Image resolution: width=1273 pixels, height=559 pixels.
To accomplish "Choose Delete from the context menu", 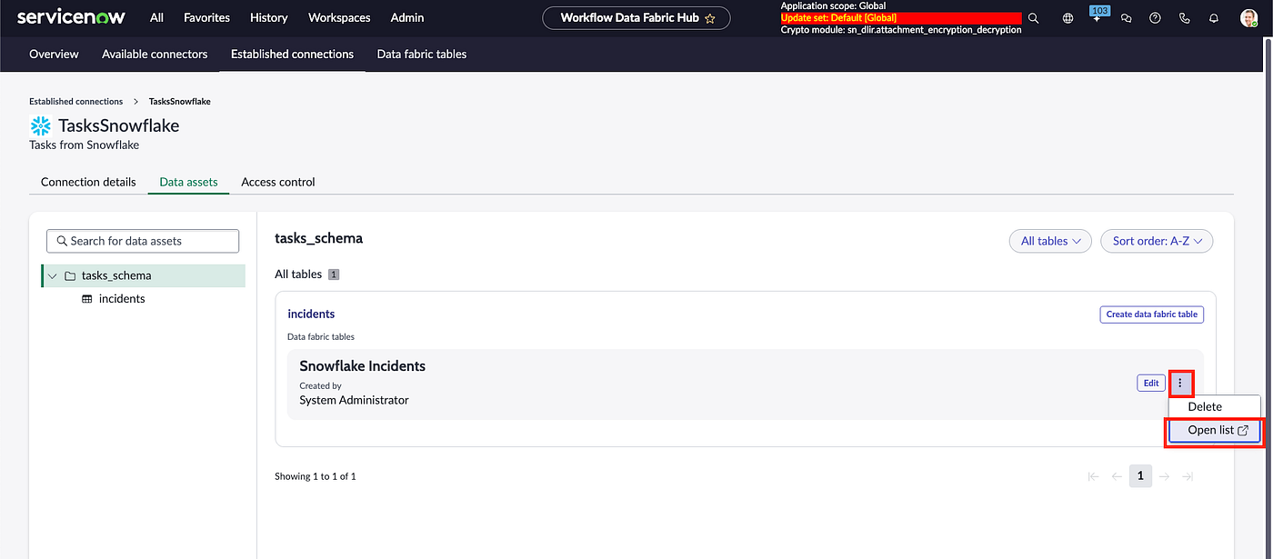I will [1214, 406].
